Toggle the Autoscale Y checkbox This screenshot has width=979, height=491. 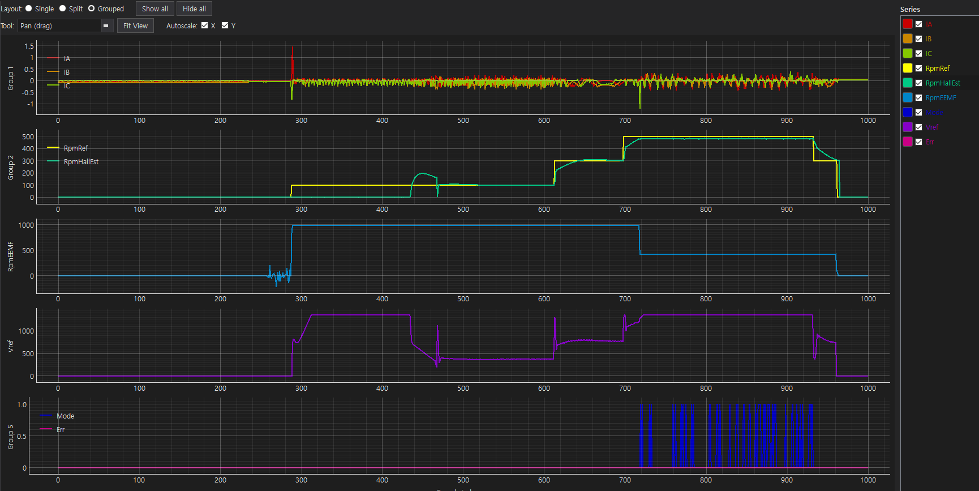[x=225, y=25]
